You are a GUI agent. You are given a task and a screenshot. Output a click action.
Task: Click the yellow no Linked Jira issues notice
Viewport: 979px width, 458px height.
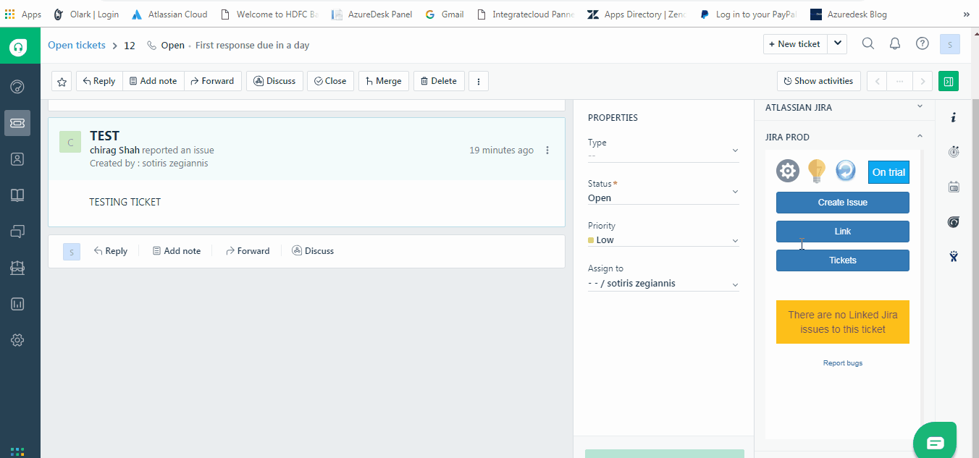click(x=843, y=322)
